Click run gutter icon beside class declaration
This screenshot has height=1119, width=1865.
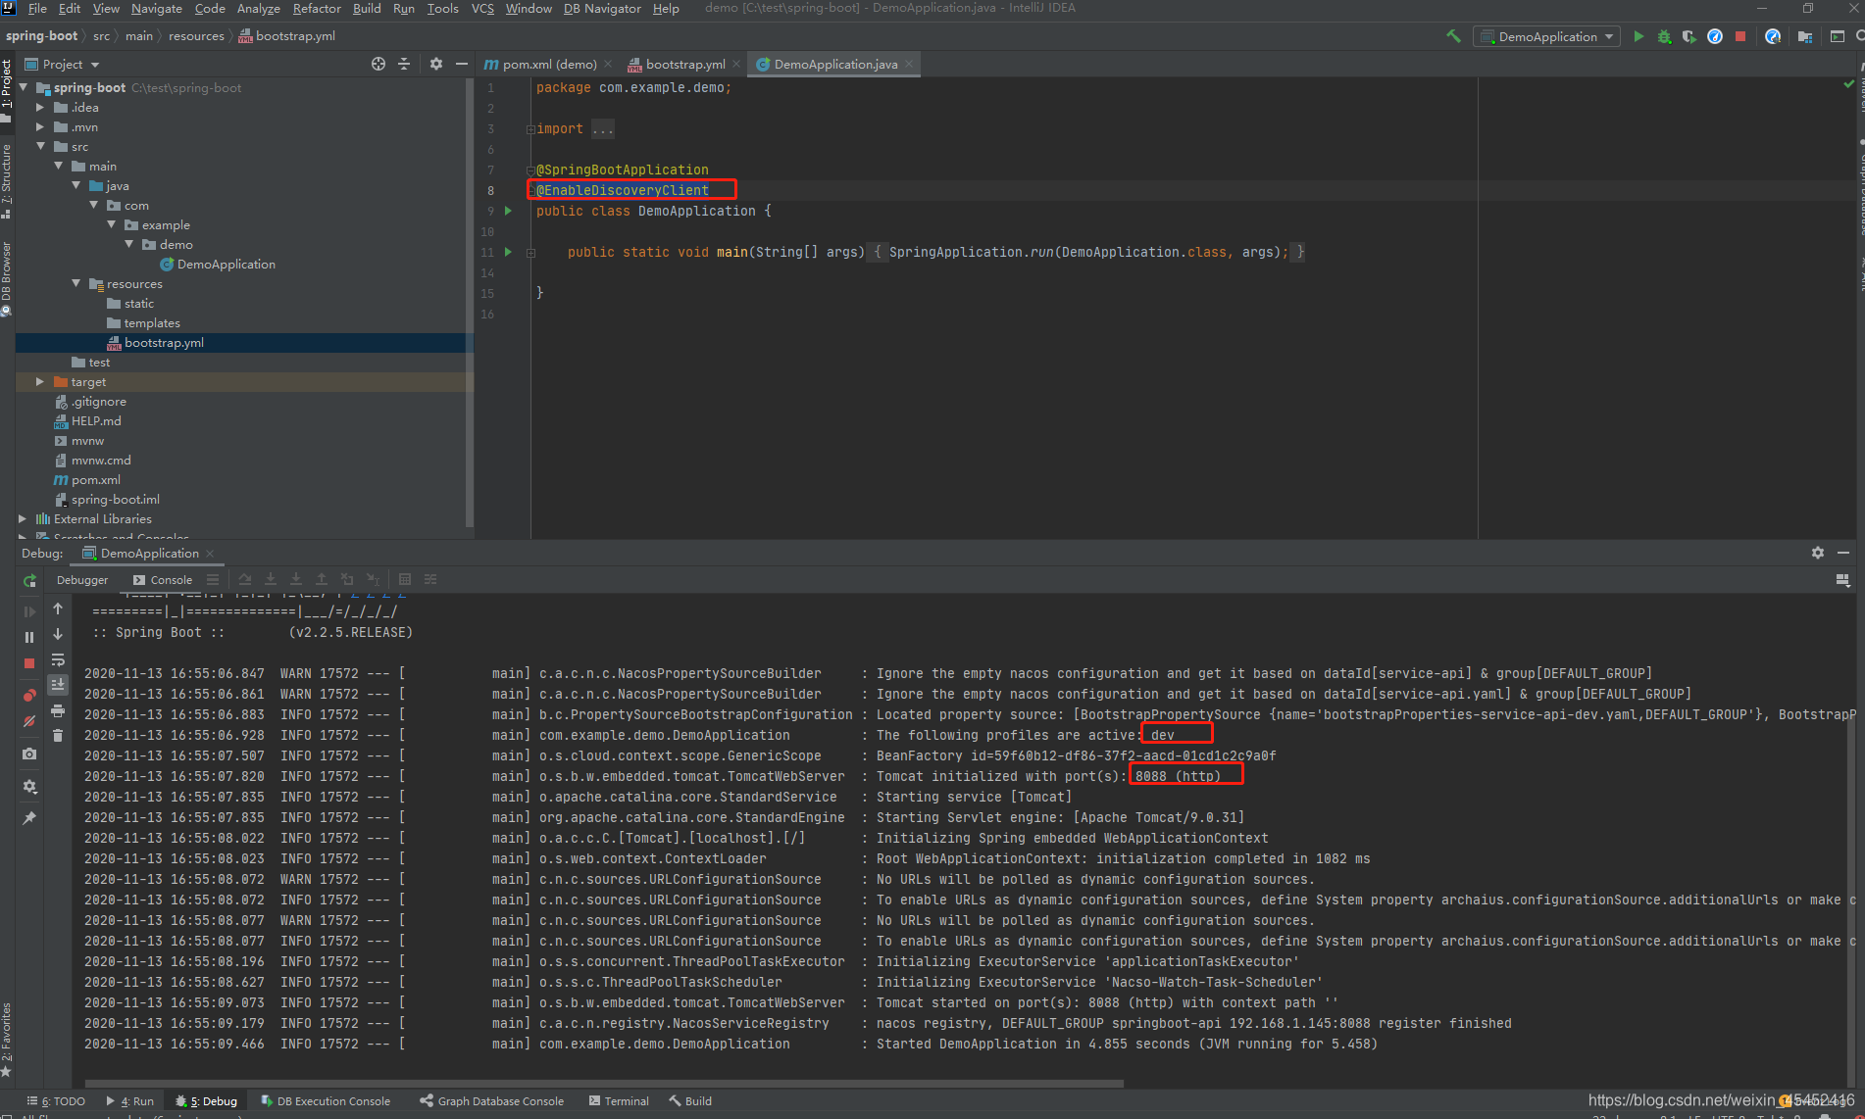[x=508, y=211]
